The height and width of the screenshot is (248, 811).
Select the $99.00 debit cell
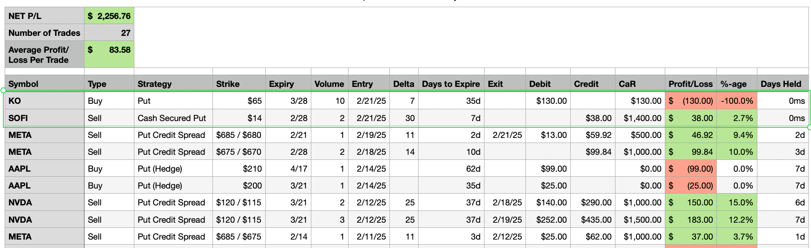click(548, 169)
